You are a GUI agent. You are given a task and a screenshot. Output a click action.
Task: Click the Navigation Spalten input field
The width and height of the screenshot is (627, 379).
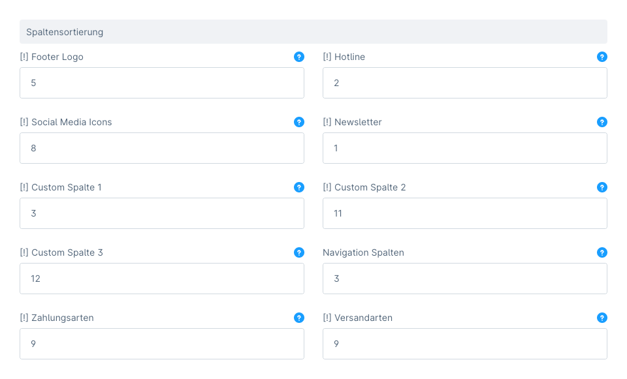point(464,279)
